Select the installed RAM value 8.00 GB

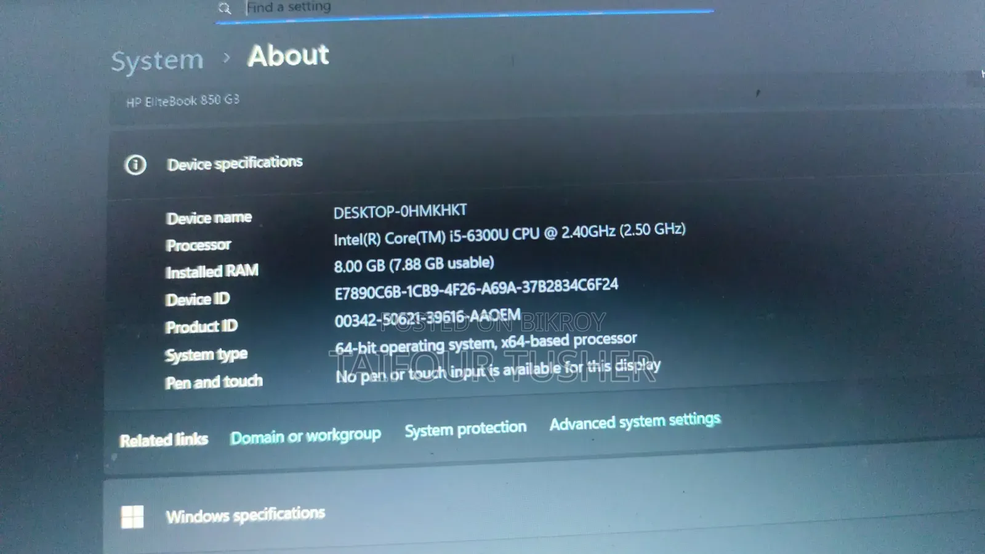(414, 265)
